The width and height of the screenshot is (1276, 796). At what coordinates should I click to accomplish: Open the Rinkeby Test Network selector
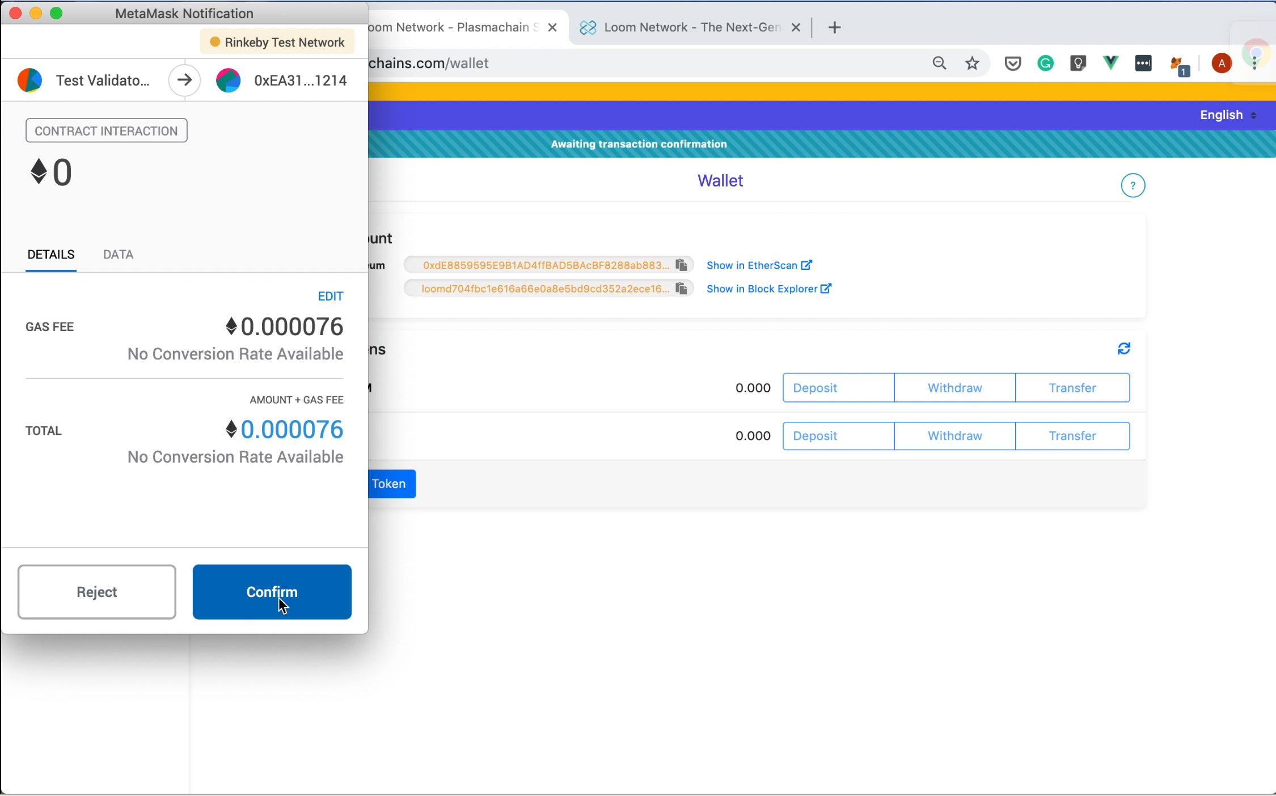click(277, 43)
